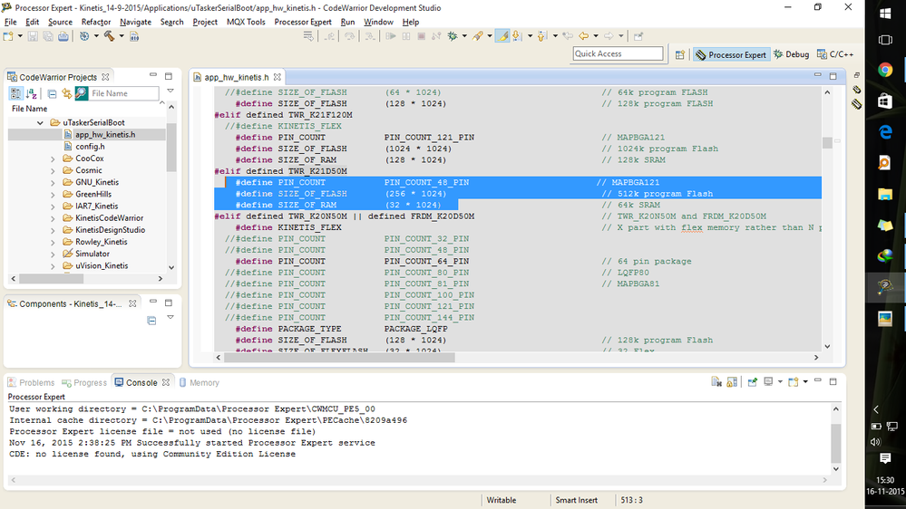The height and width of the screenshot is (509, 906).
Task: Click the console Clear Console icon
Action: (x=716, y=382)
